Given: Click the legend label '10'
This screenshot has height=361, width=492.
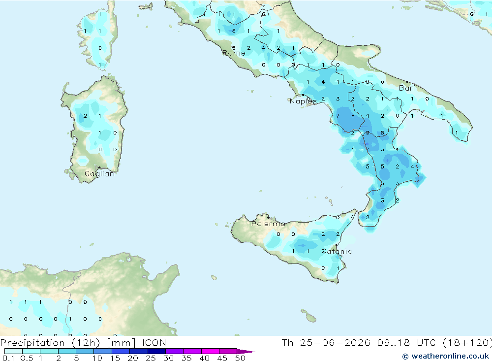Looking at the screenshot, I should click(97, 358).
